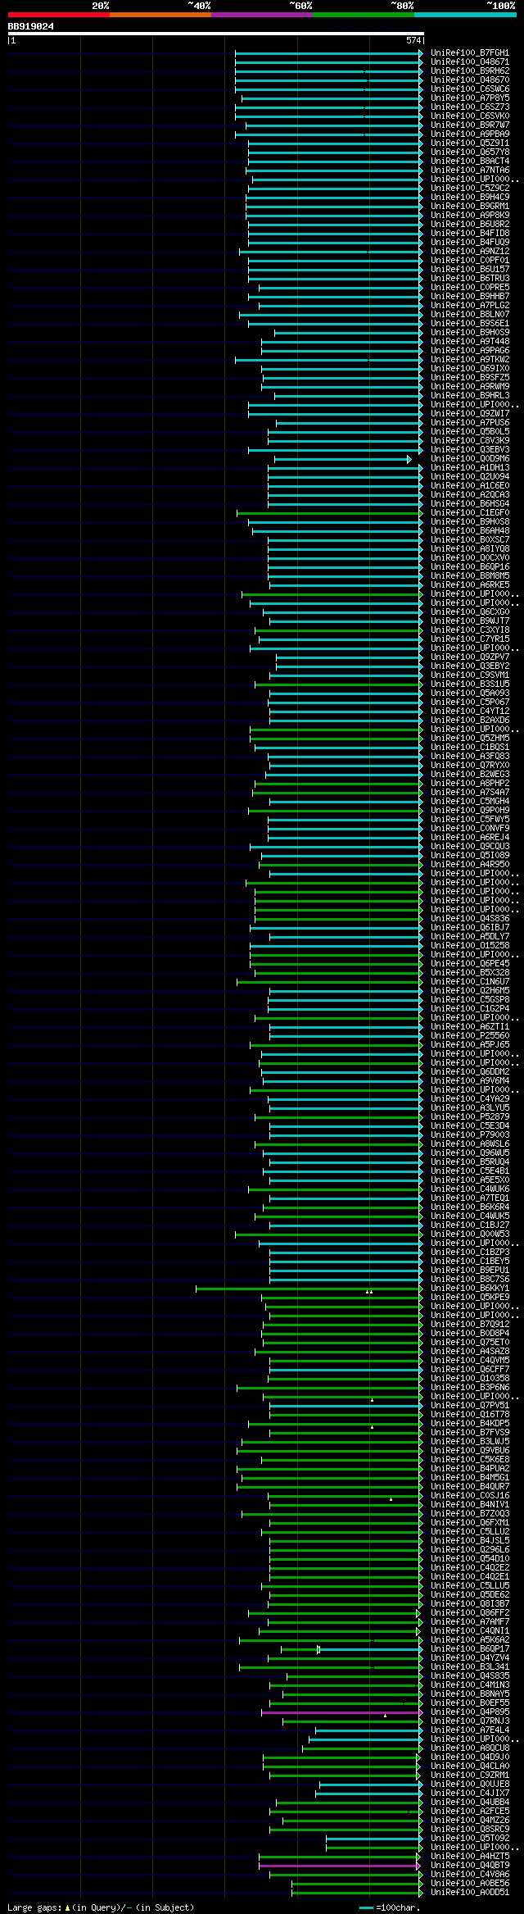Click the red ~20% identity legend segment
524x1914 pixels.
(x=58, y=15)
